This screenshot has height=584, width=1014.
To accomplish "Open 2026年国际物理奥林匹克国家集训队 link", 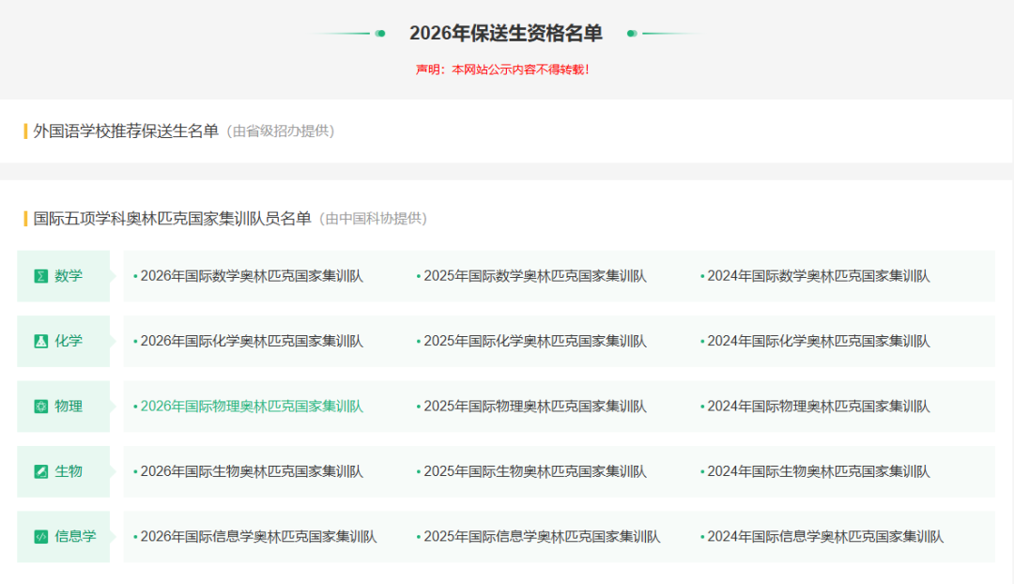I will point(252,407).
